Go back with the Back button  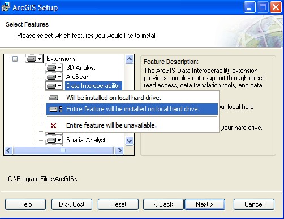[x=163, y=204]
